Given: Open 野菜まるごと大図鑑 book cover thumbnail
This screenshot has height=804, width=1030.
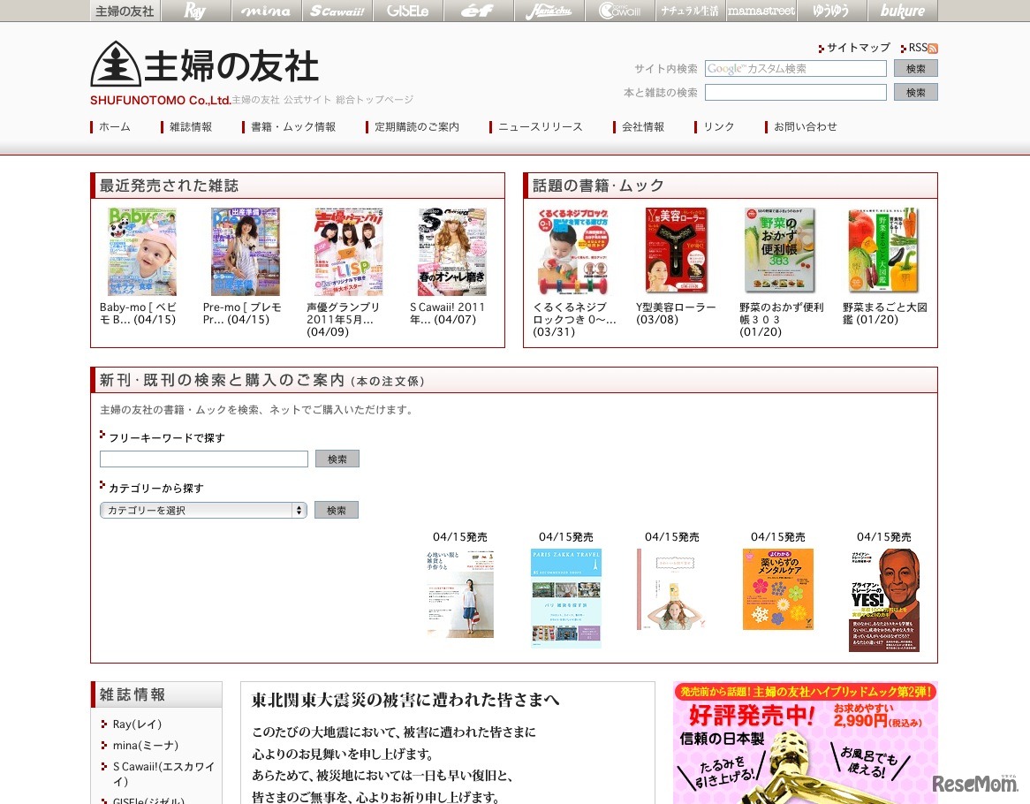Looking at the screenshot, I should (x=883, y=250).
